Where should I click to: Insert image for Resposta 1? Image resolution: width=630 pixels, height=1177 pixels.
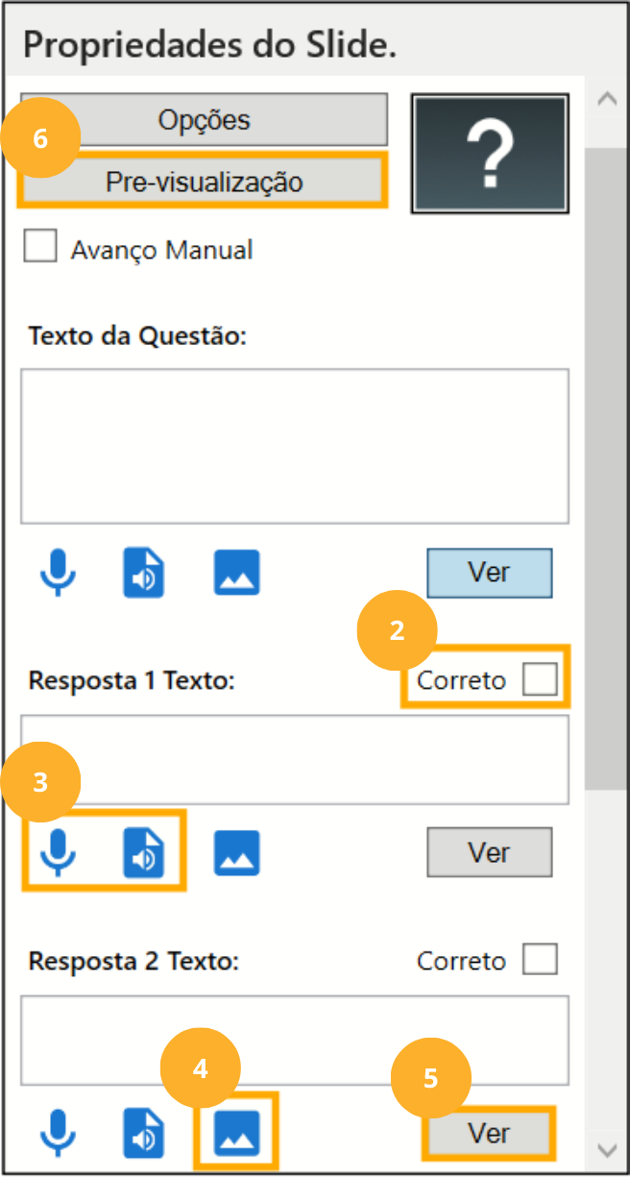click(236, 852)
